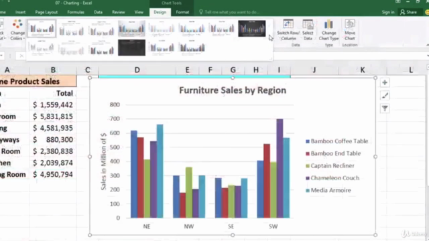Open the View tab
The height and width of the screenshot is (241, 429).
pyautogui.click(x=139, y=12)
